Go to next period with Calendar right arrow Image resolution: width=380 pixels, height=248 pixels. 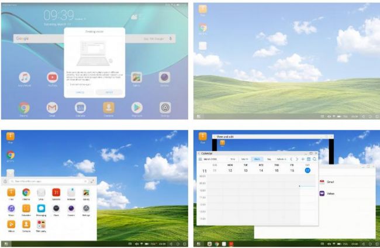297,159
